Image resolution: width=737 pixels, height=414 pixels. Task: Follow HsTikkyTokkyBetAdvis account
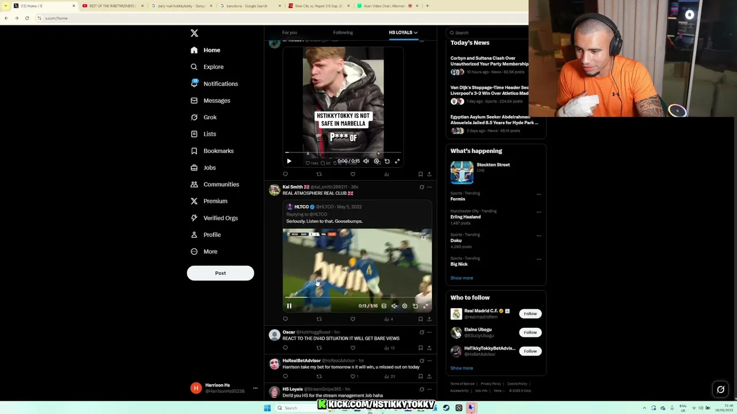[530, 351]
